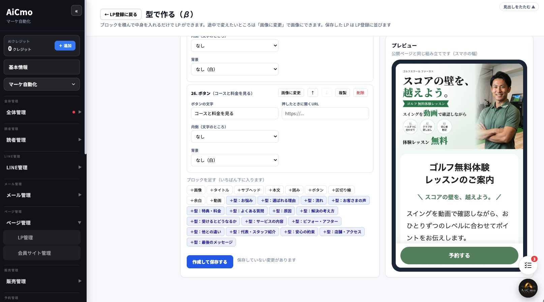Open 会員サイト管理 menu item
Screen dimensions: 544x302
pos(42,253)
